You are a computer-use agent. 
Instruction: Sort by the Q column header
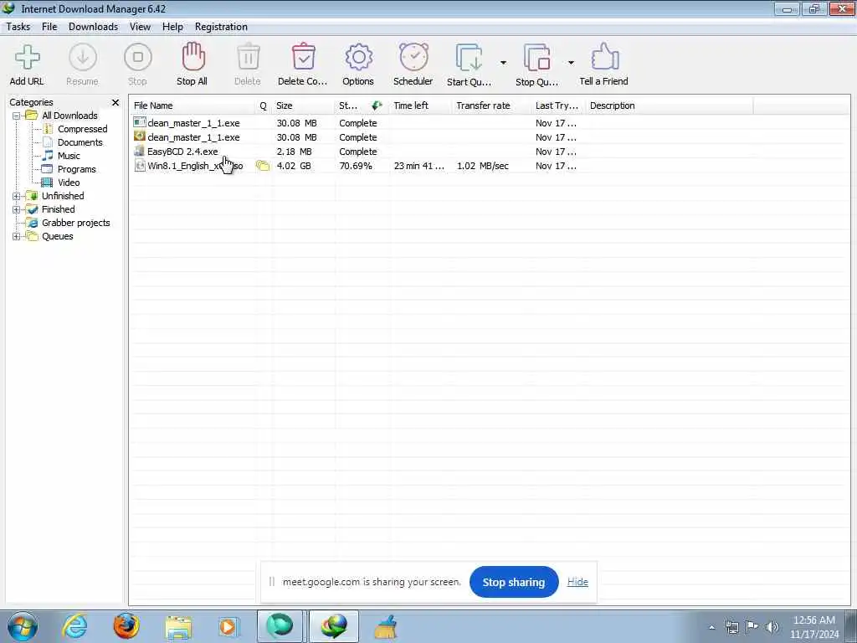click(x=264, y=105)
